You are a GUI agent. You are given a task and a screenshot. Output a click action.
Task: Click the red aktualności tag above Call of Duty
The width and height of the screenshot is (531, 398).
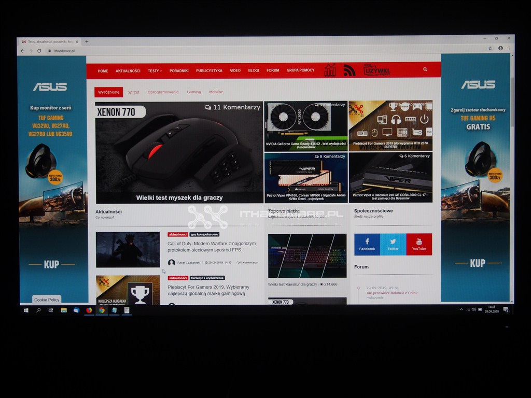[x=178, y=234]
